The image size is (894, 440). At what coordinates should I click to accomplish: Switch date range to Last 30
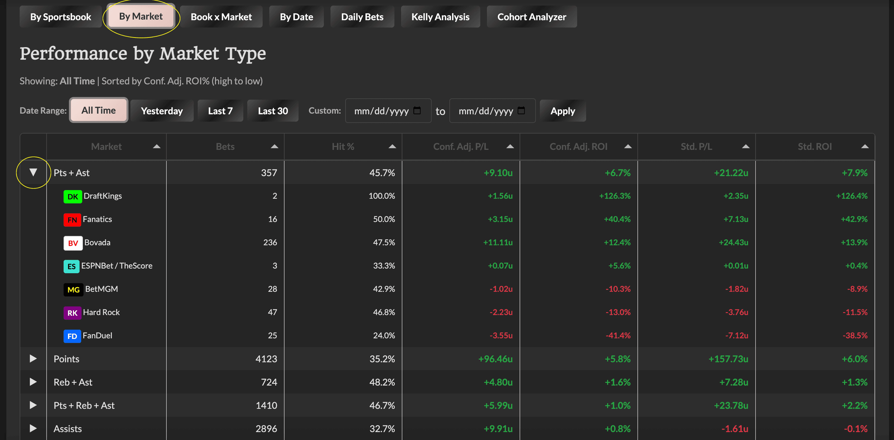click(272, 111)
